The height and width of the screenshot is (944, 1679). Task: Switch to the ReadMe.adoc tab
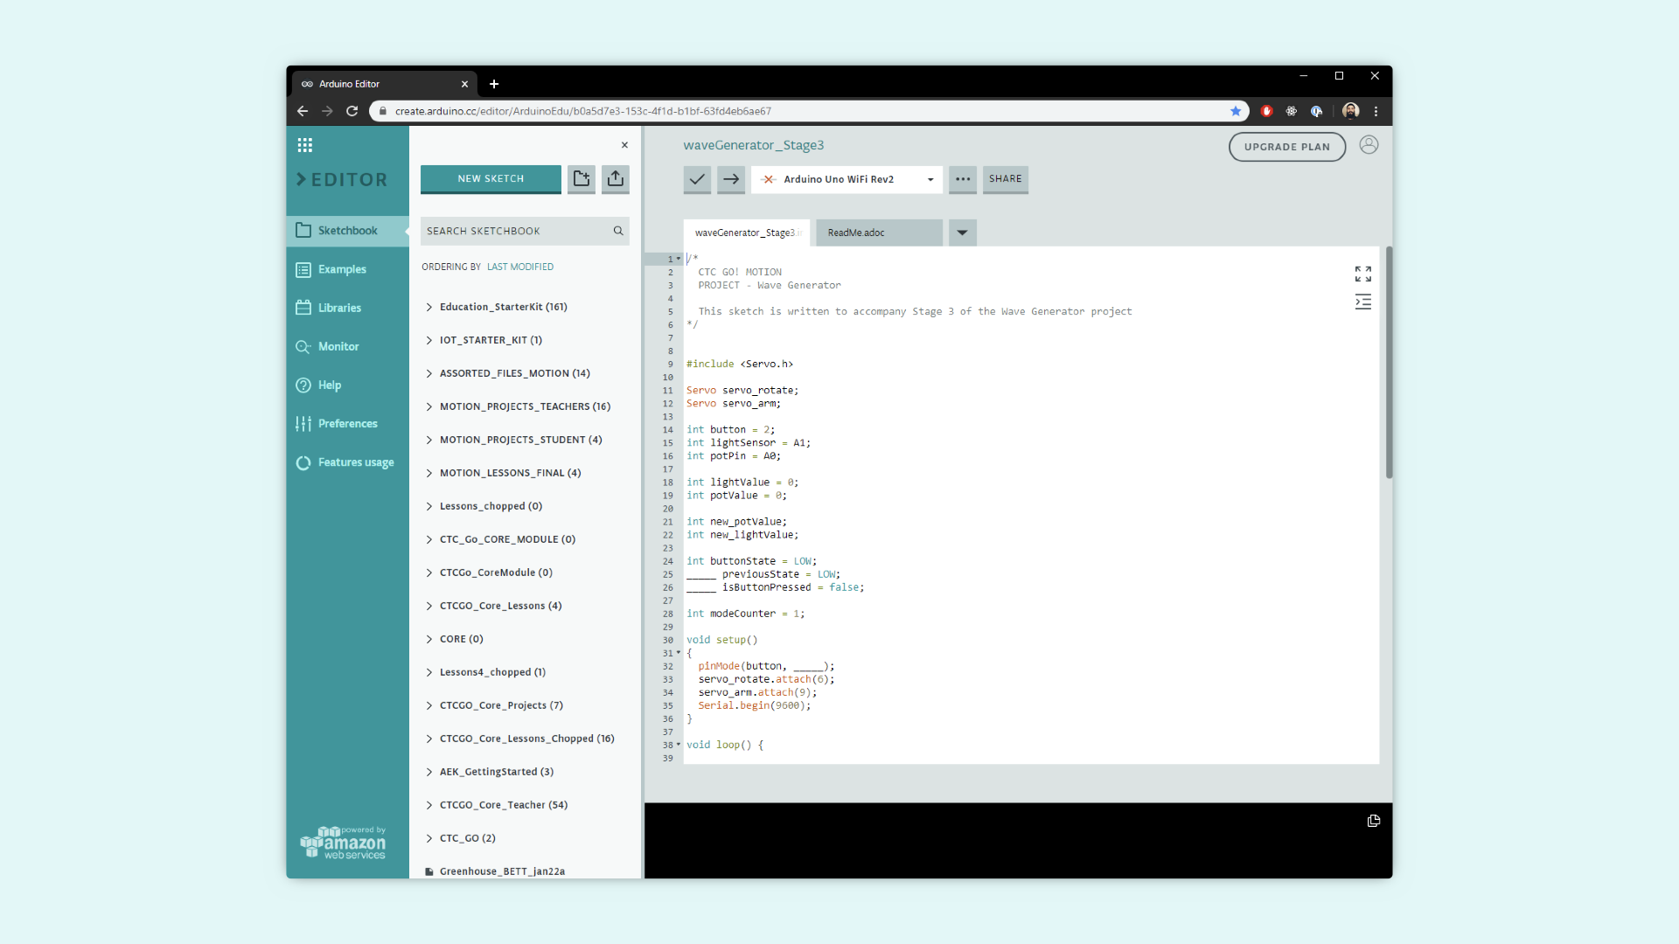(x=879, y=233)
